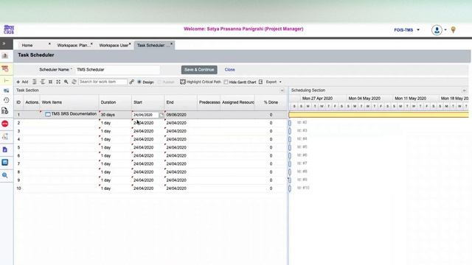Screen dimensions: 472x265
Task: Click the indent task toolbar icon
Action: (35, 82)
